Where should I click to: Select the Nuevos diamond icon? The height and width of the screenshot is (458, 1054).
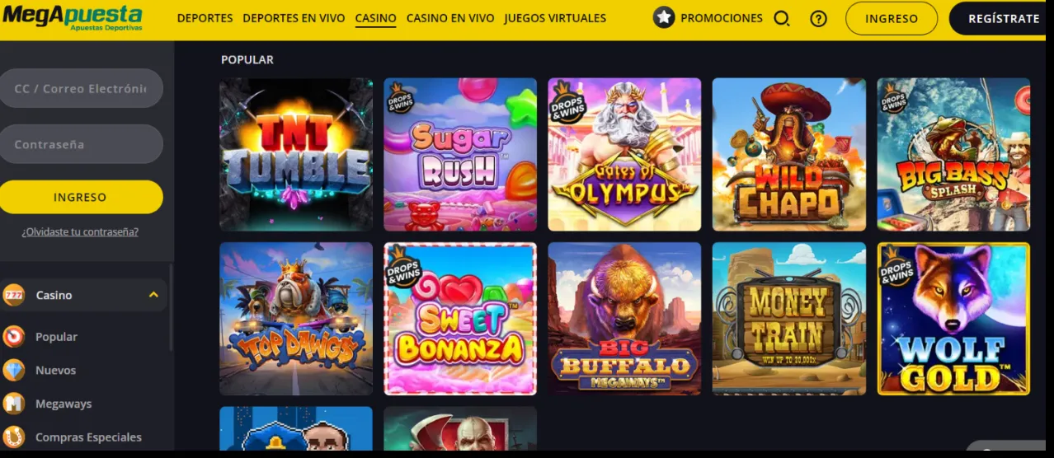14,370
